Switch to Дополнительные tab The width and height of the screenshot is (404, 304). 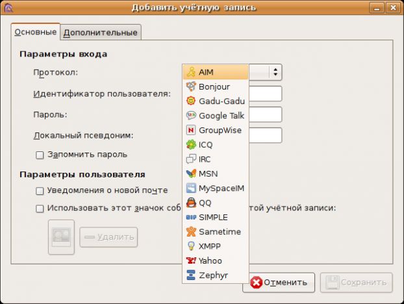pos(101,32)
